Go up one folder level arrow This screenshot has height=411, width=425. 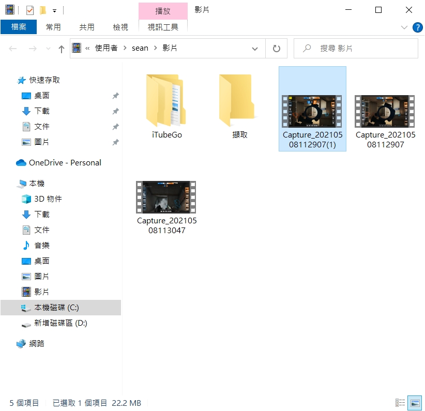61,49
